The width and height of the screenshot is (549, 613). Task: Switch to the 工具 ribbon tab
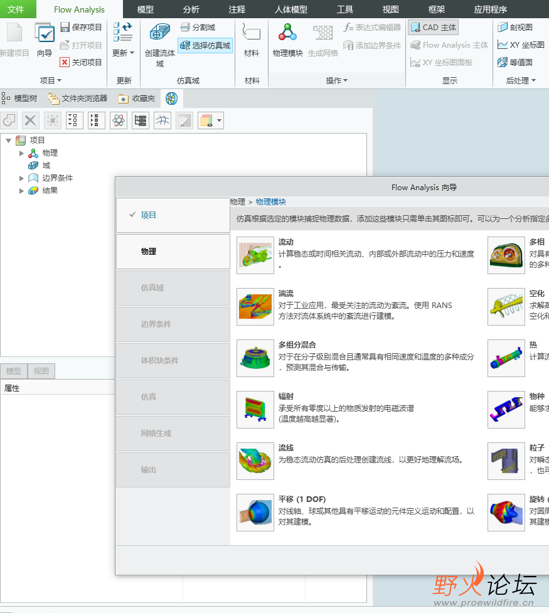(x=345, y=9)
